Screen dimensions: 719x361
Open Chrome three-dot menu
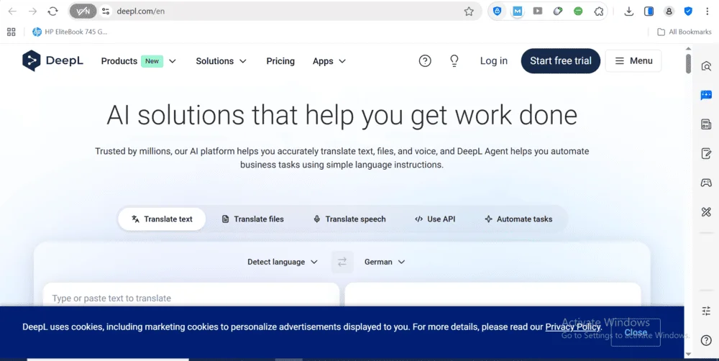click(707, 12)
